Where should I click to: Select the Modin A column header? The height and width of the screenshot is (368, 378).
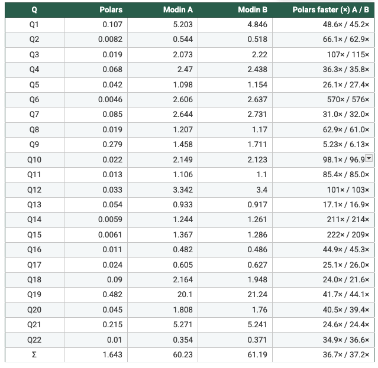point(178,10)
